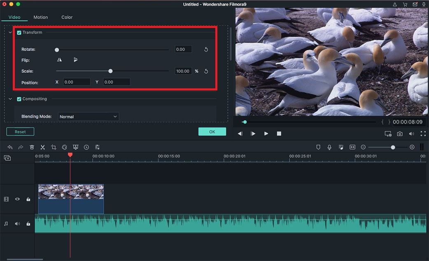Select the audio waveform clip
The image size is (429, 261).
(231, 224)
